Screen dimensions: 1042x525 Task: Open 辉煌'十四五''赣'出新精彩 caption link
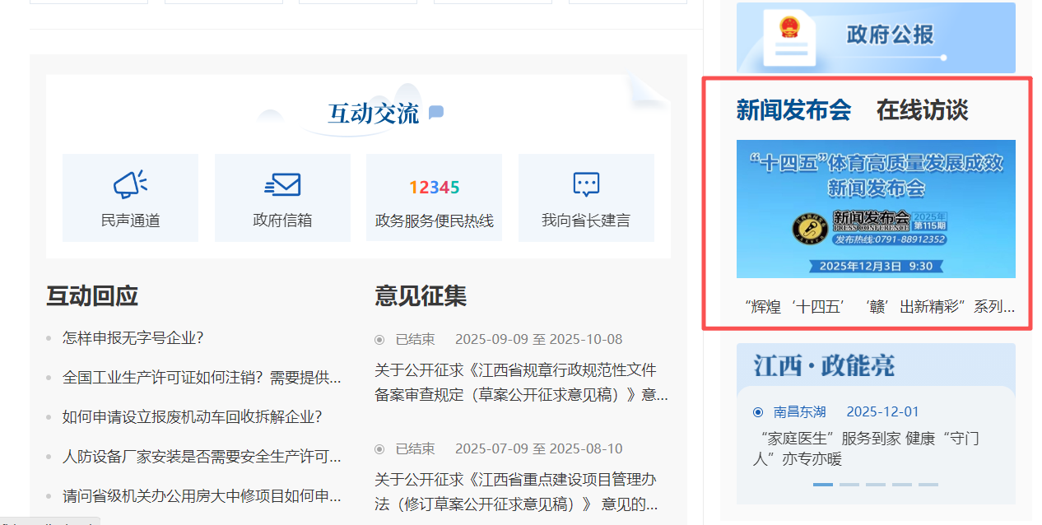(879, 307)
